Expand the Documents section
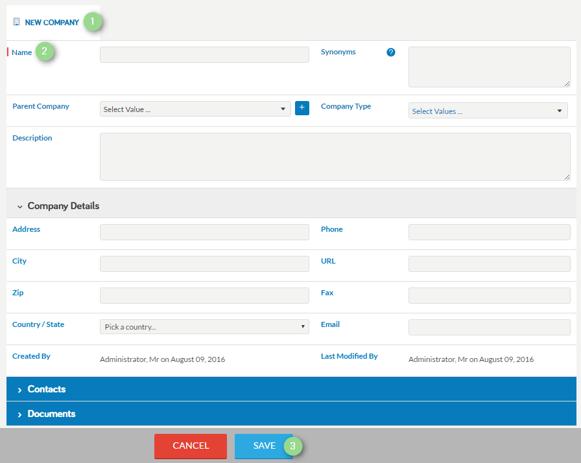Viewport: 581px width, 463px height. (x=291, y=413)
